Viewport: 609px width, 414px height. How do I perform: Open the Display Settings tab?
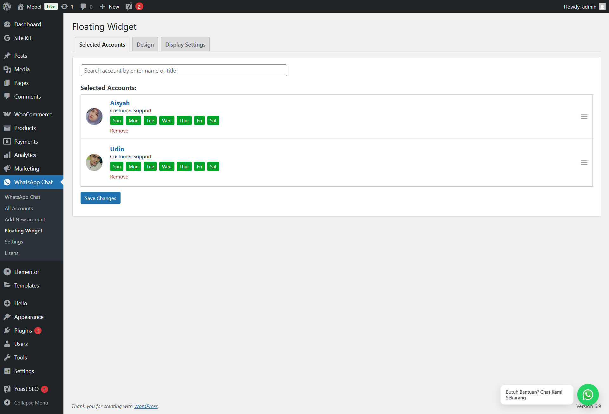pos(185,44)
